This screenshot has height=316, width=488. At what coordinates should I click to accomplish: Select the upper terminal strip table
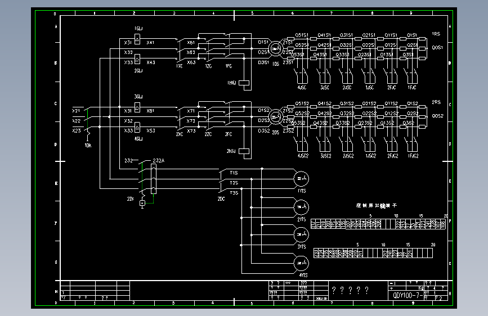tap(378, 224)
